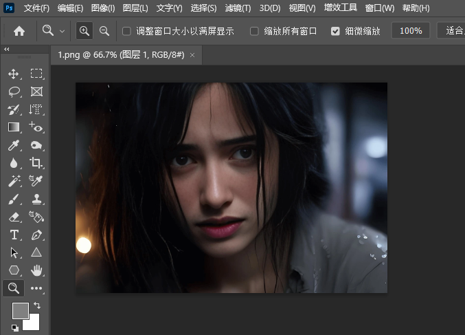This screenshot has width=465, height=335.
Task: Collapse the toolbox with double-arrow
Action: (x=6, y=50)
